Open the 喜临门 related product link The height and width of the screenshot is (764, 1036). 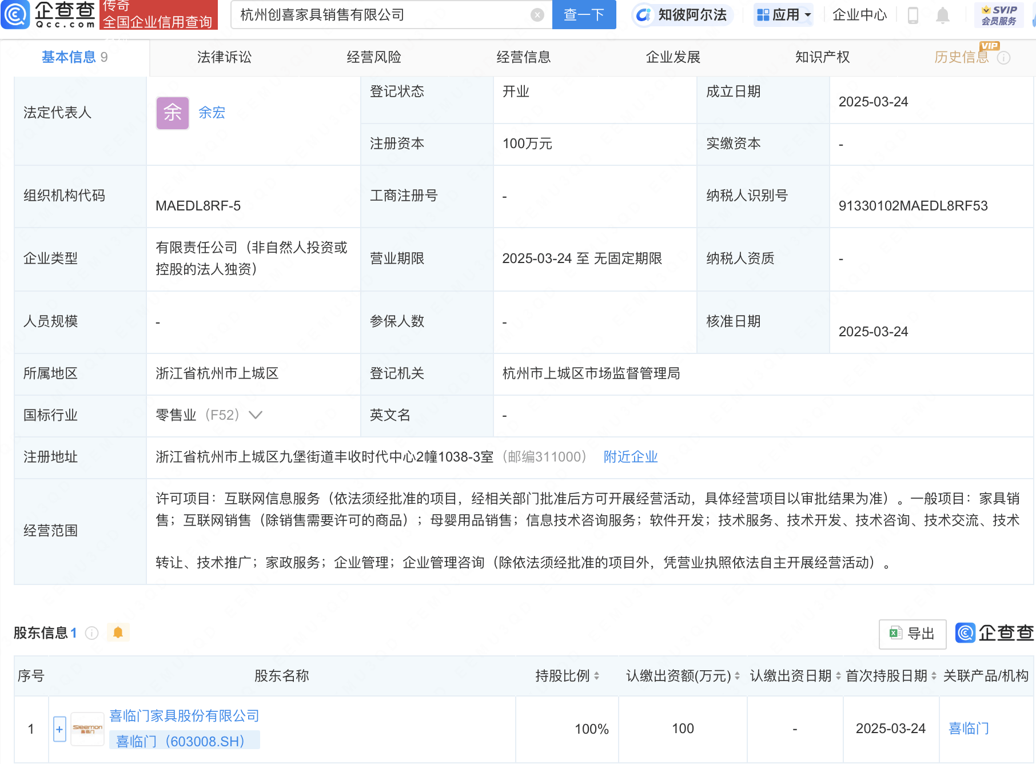(x=969, y=729)
